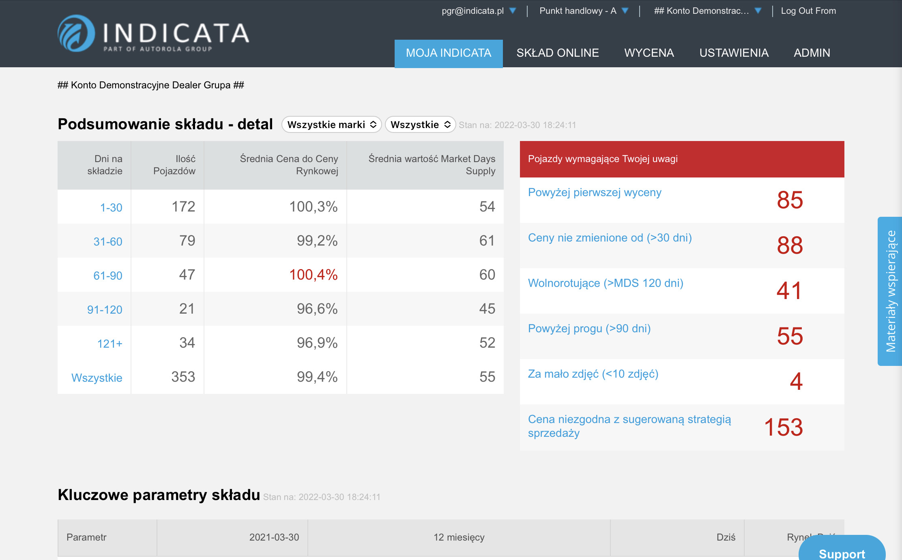Click the INDICATA logo icon
This screenshot has width=902, height=560.
(x=76, y=33)
